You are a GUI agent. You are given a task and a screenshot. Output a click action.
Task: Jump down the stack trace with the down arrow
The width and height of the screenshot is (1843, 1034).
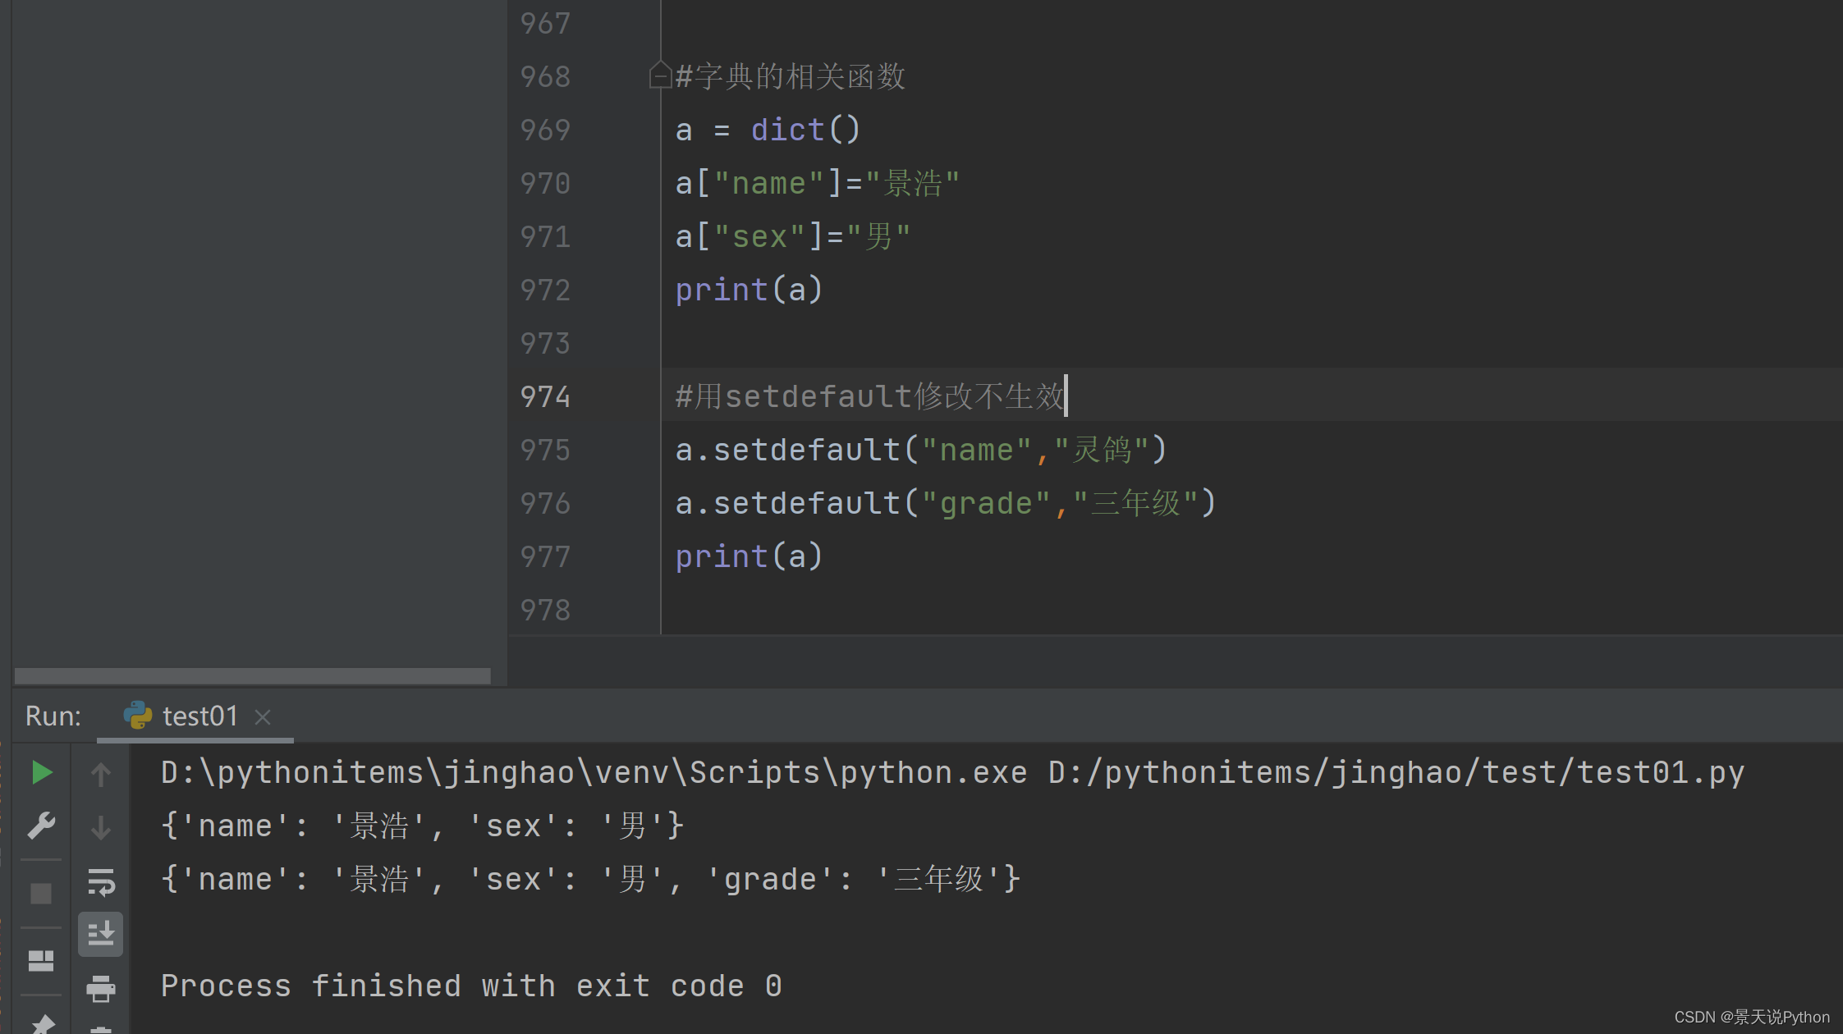pyautogui.click(x=100, y=827)
